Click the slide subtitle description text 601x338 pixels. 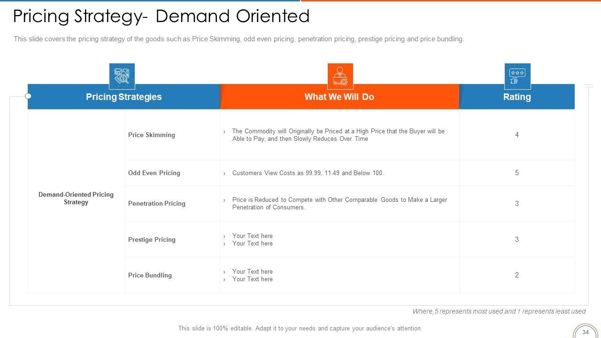coord(239,39)
